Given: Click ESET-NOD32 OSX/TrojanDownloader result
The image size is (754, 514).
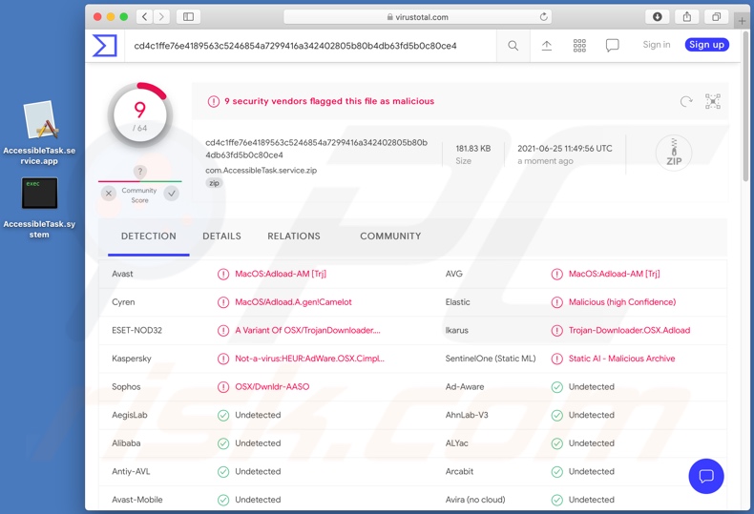Looking at the screenshot, I should [x=307, y=331].
